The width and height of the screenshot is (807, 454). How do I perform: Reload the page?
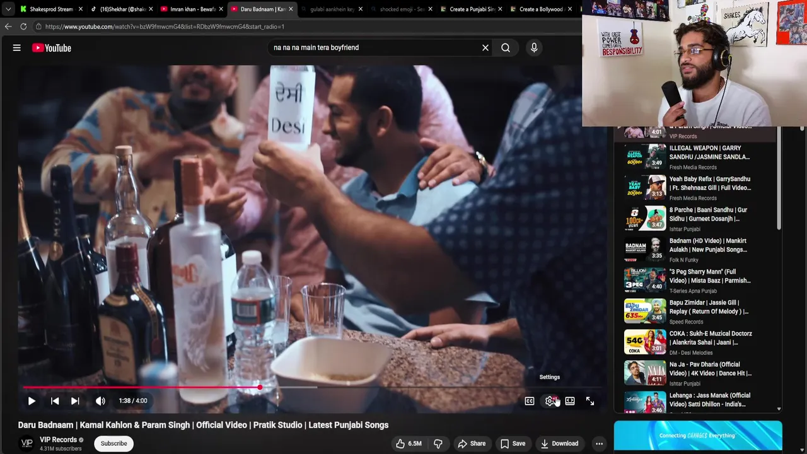[23, 26]
